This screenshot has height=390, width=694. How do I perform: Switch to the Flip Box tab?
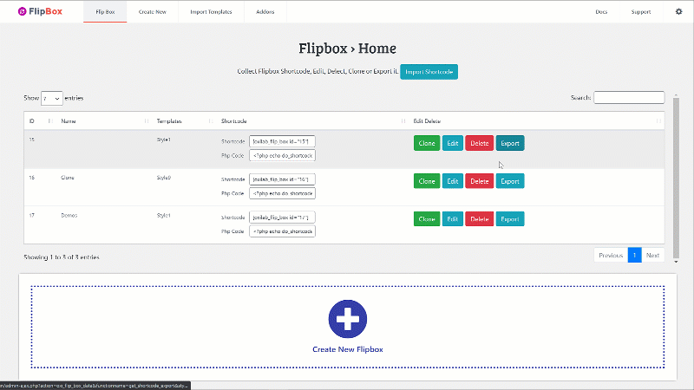[x=105, y=12]
